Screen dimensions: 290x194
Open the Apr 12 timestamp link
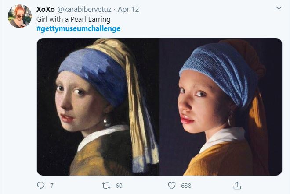(128, 9)
